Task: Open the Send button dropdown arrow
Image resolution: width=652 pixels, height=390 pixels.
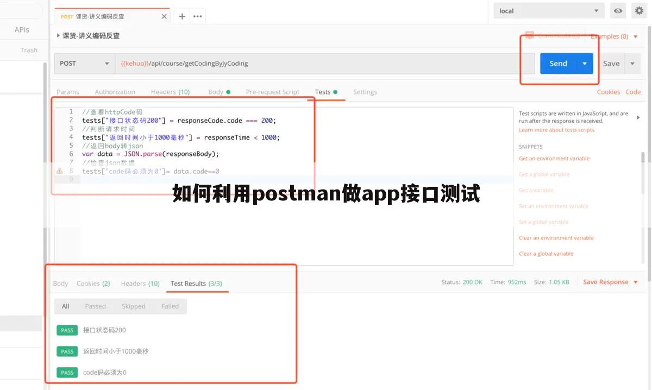Action: click(585, 64)
